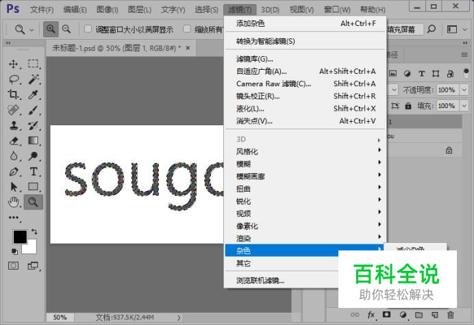Select the Blur tool
The height and width of the screenshot is (325, 474).
coord(14,156)
